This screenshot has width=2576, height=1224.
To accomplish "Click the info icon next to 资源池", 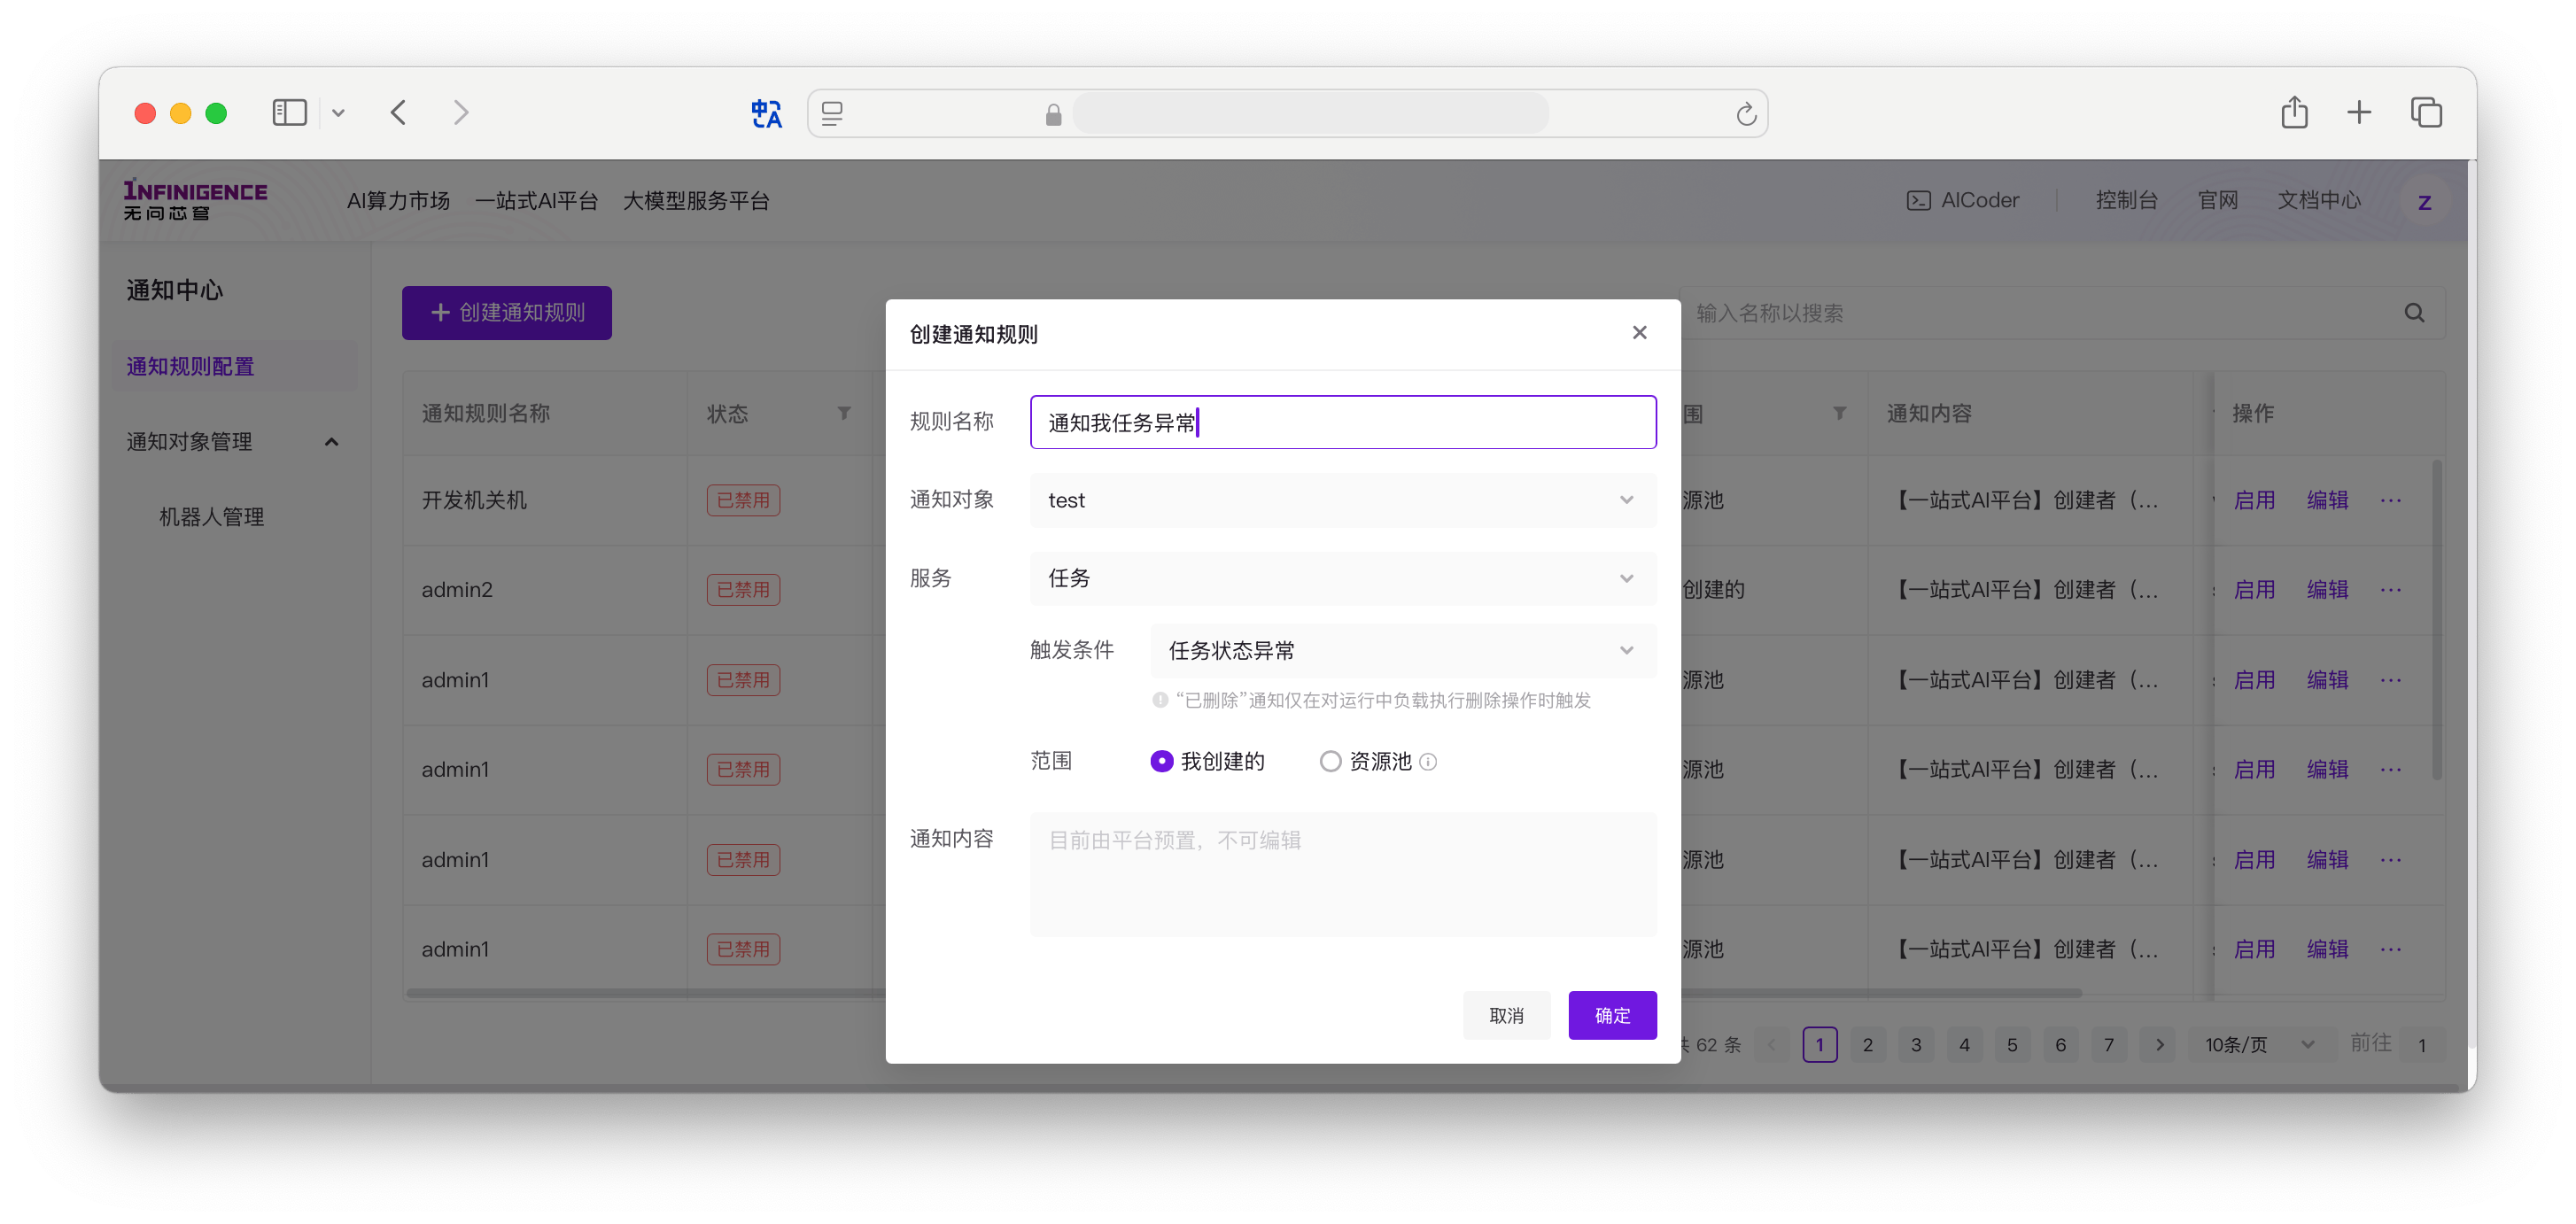I will click(x=1428, y=762).
